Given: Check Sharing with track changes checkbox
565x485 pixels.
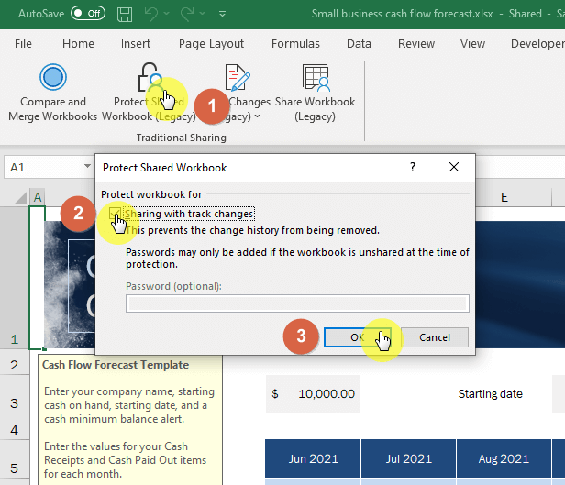Looking at the screenshot, I should (x=115, y=214).
